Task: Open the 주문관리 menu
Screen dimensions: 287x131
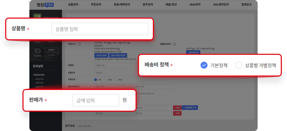Action: coord(96,4)
